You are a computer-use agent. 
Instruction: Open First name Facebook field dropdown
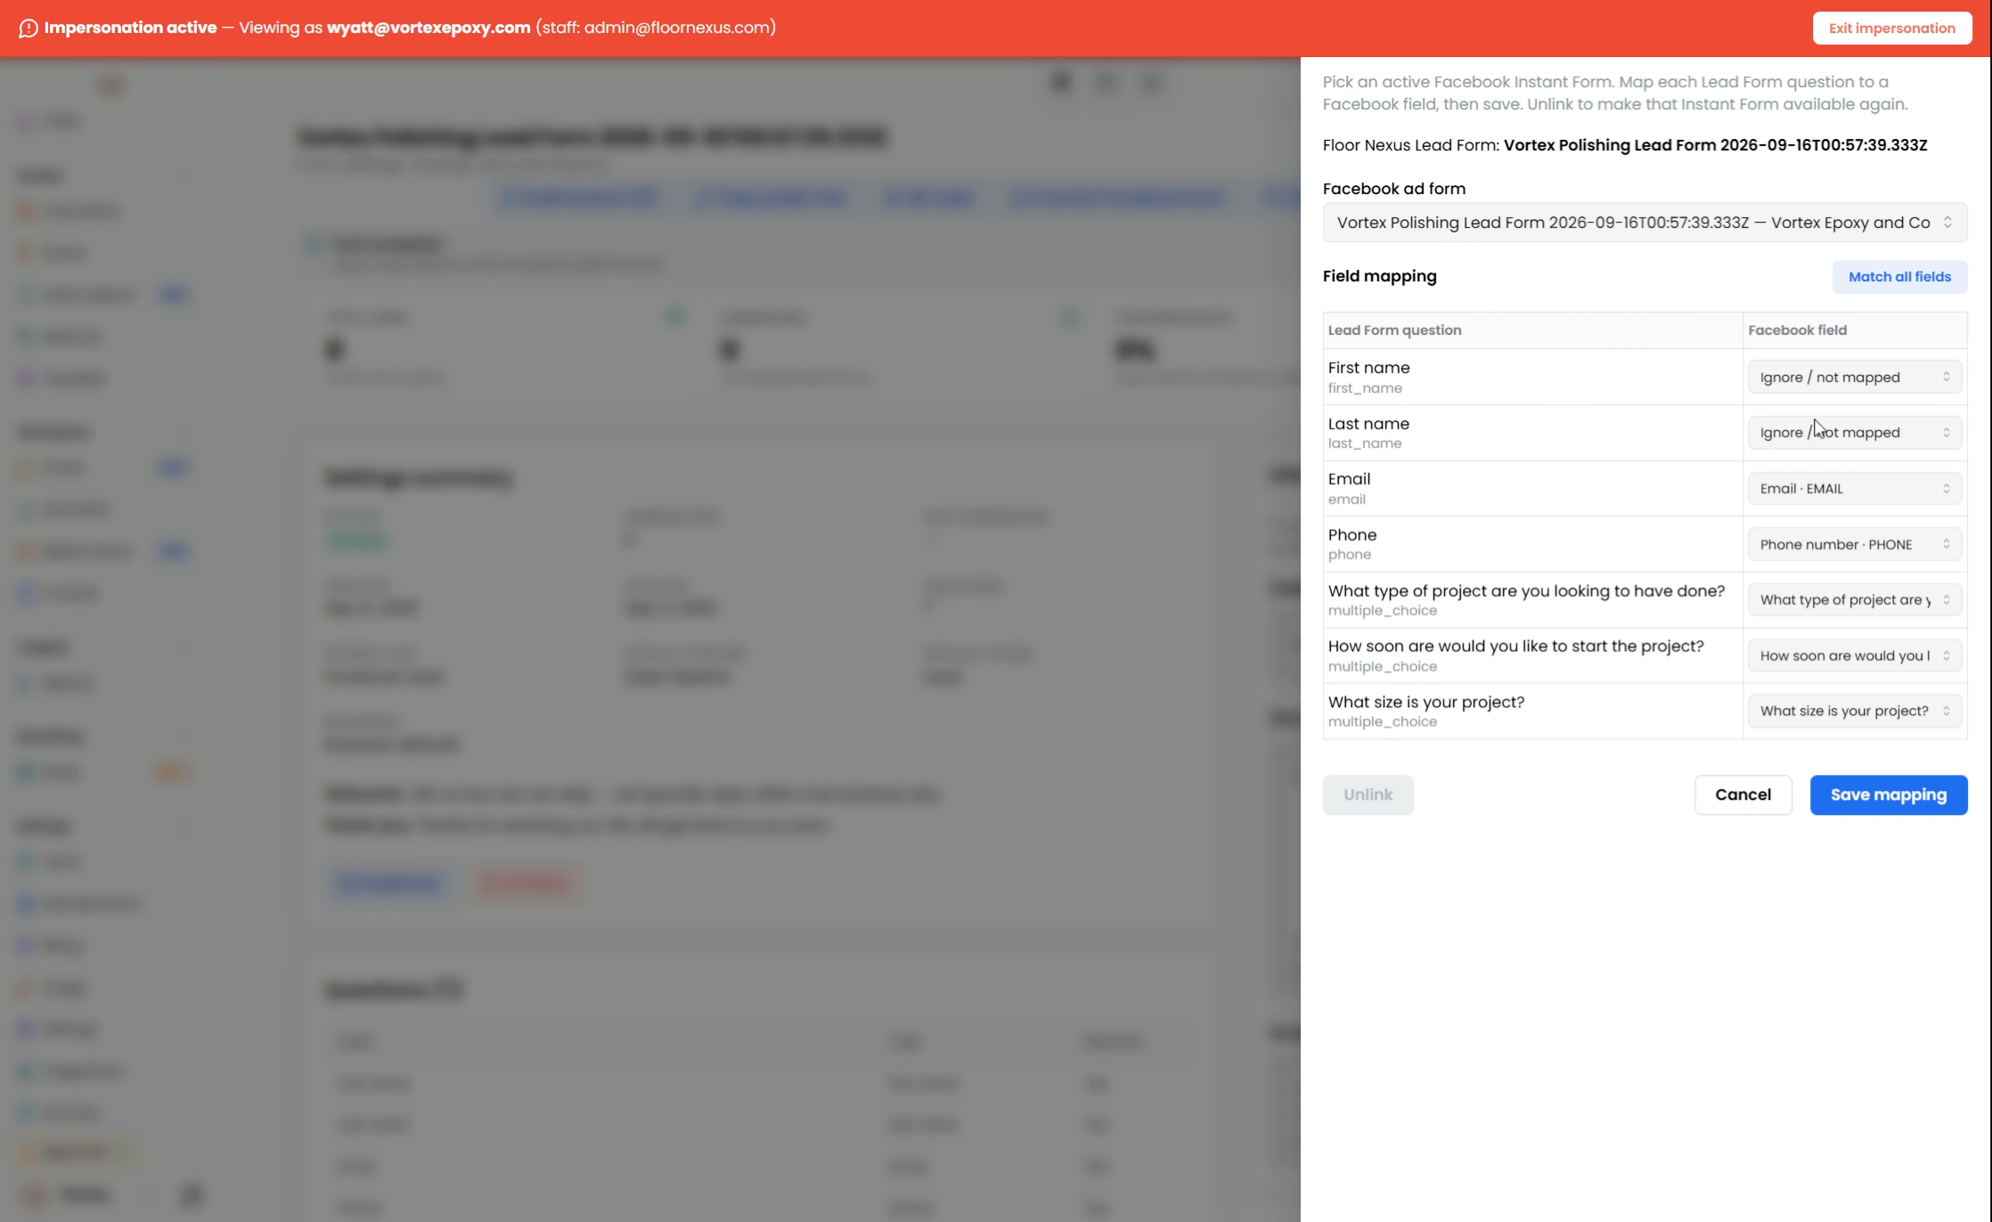click(1855, 378)
